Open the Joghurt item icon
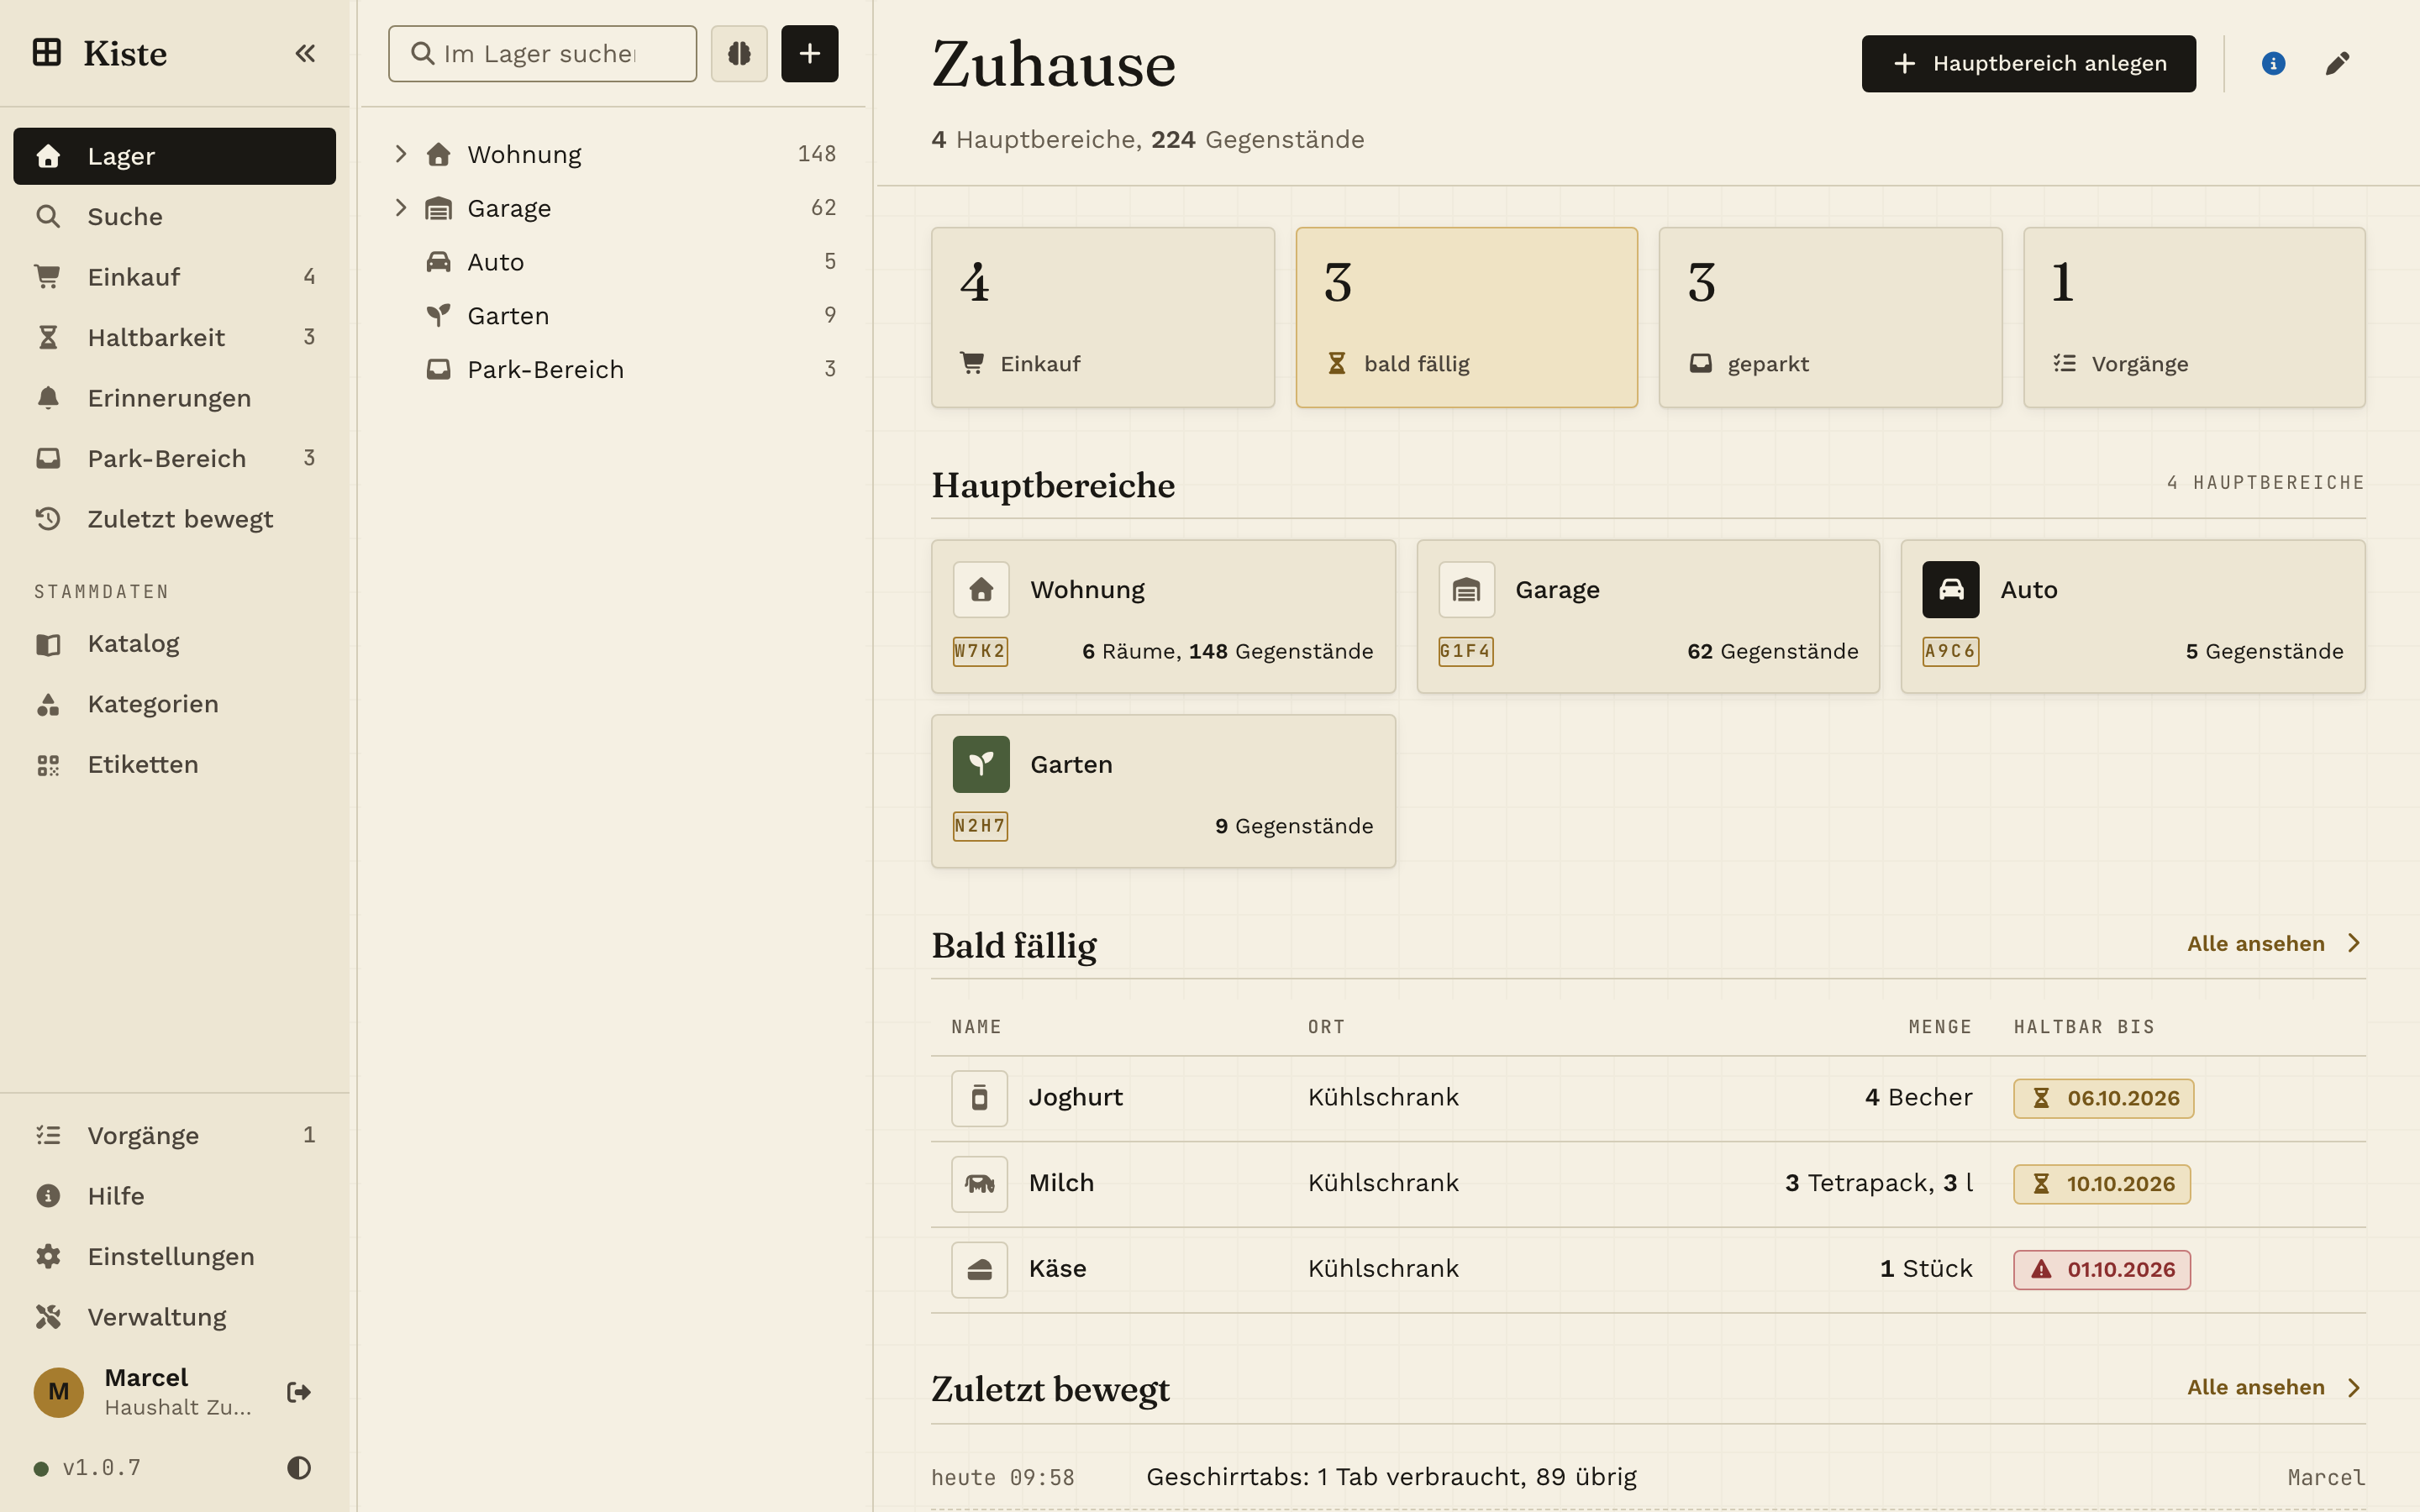 tap(979, 1098)
